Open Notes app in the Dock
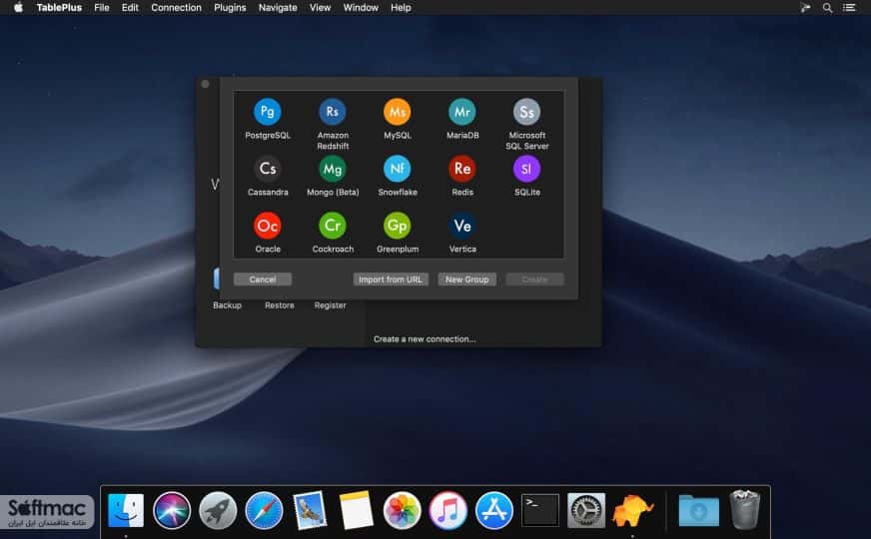The width and height of the screenshot is (871, 539). 356,510
